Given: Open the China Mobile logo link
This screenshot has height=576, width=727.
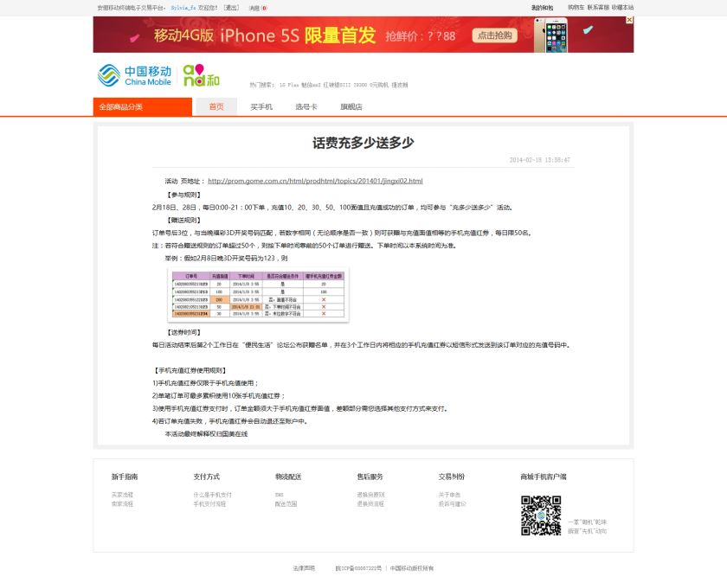Looking at the screenshot, I should tap(134, 75).
